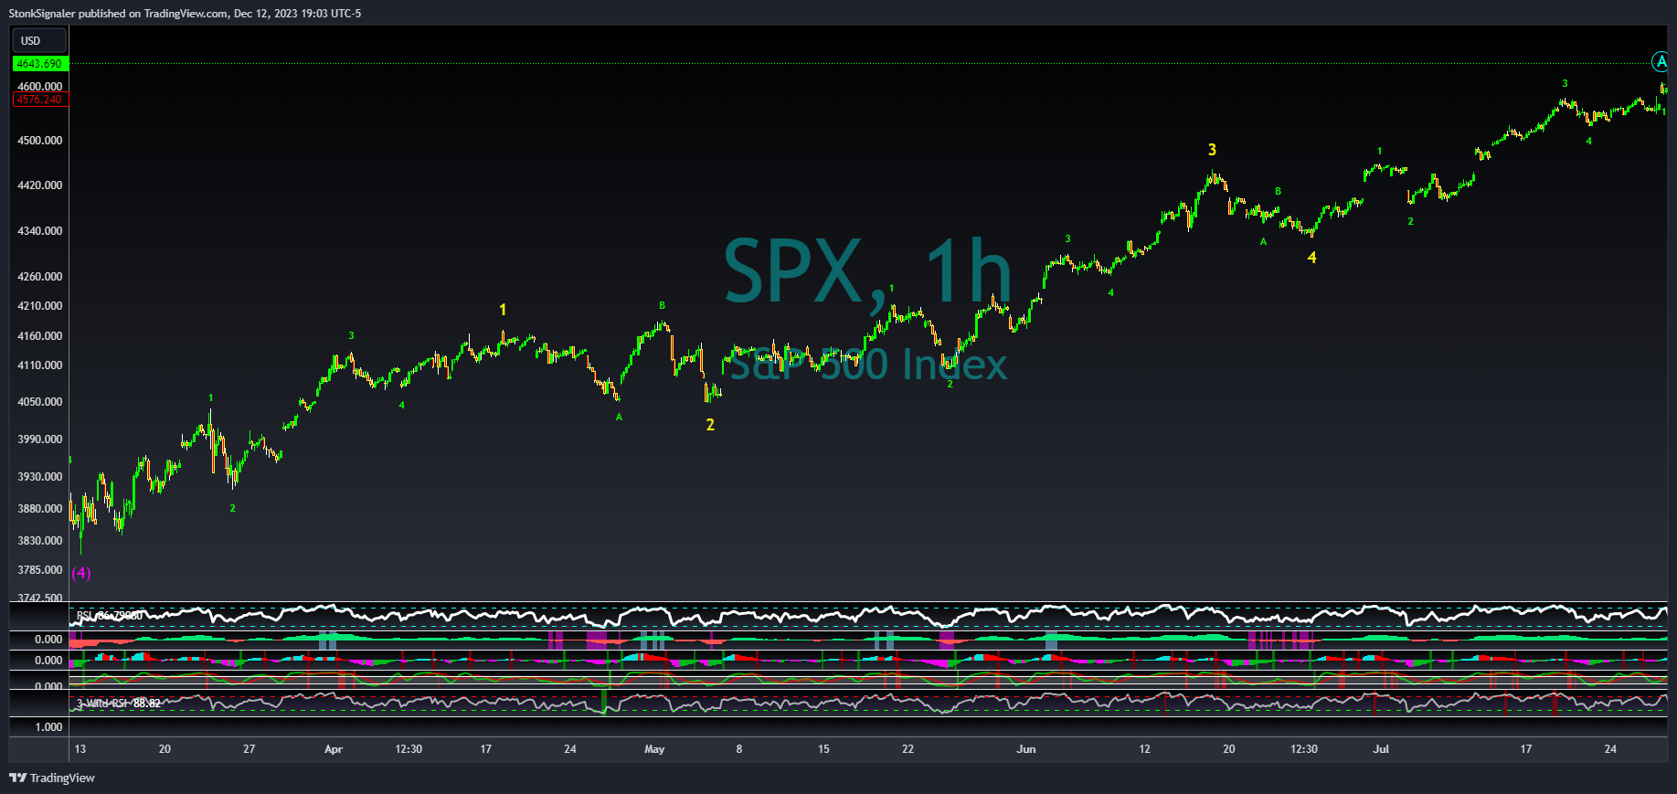The height and width of the screenshot is (794, 1677).
Task: Click the 4500.000 price axis label
Action: tap(40, 141)
